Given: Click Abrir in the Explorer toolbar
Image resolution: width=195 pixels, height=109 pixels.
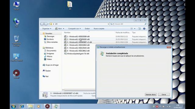Looking at the screenshot, I should tap(59, 28).
